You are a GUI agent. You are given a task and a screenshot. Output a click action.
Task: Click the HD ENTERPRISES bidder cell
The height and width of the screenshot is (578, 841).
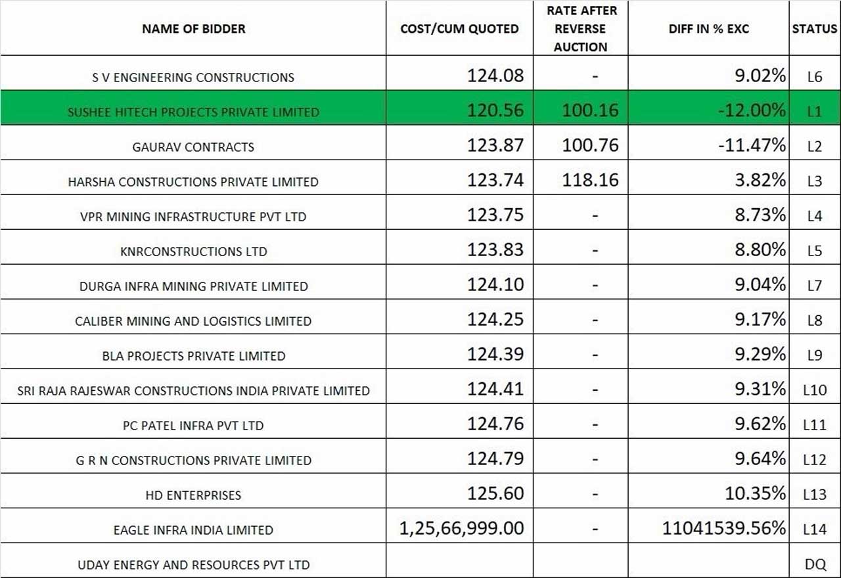click(x=193, y=495)
